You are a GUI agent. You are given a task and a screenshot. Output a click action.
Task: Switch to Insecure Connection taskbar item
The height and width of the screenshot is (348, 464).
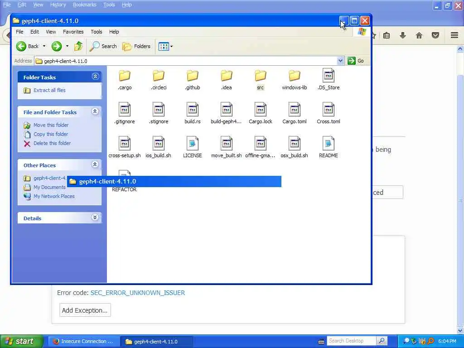click(x=84, y=342)
